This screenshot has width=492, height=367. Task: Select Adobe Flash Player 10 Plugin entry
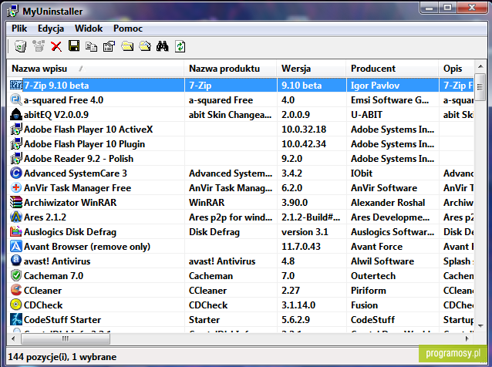[x=84, y=144]
